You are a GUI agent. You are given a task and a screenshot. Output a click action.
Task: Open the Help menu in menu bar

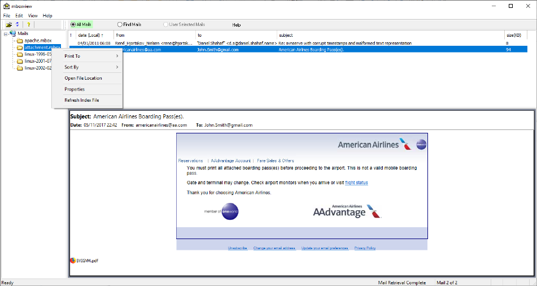[x=47, y=16]
